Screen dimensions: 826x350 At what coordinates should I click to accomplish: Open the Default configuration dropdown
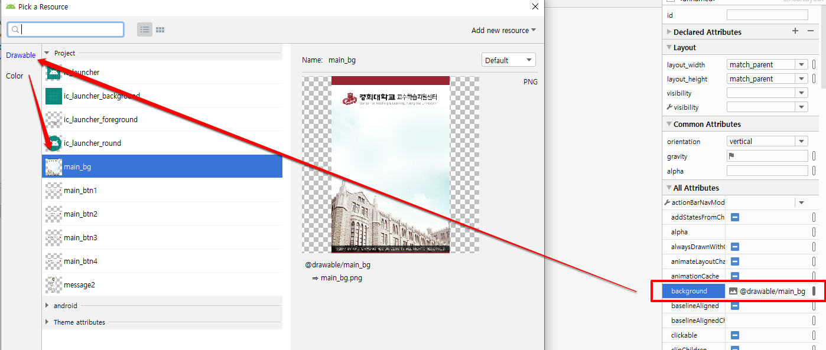tap(508, 60)
